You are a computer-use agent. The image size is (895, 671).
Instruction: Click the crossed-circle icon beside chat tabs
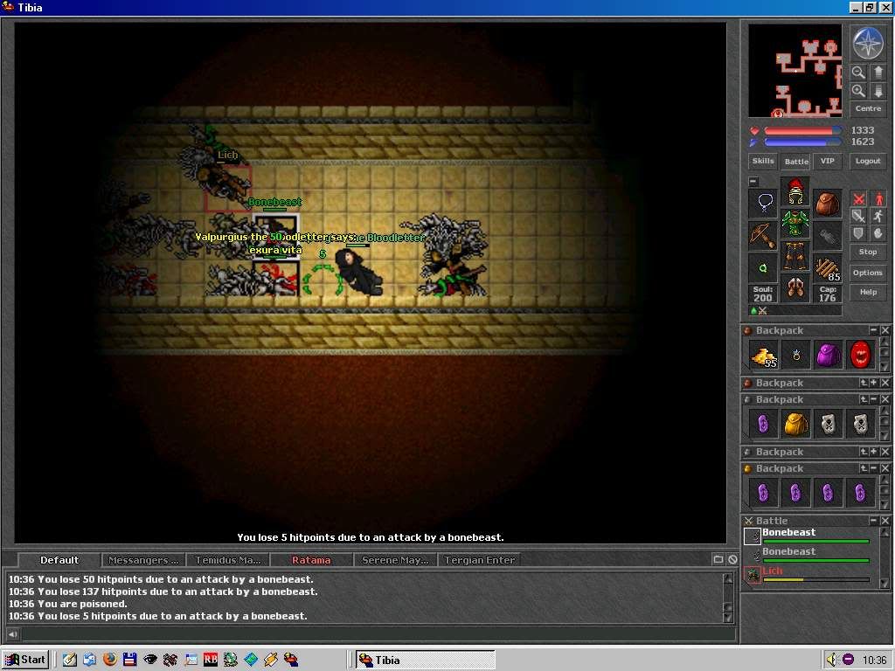[732, 560]
